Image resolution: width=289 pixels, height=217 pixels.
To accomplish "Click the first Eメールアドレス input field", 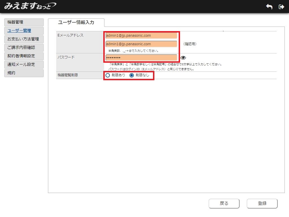I will [x=141, y=36].
